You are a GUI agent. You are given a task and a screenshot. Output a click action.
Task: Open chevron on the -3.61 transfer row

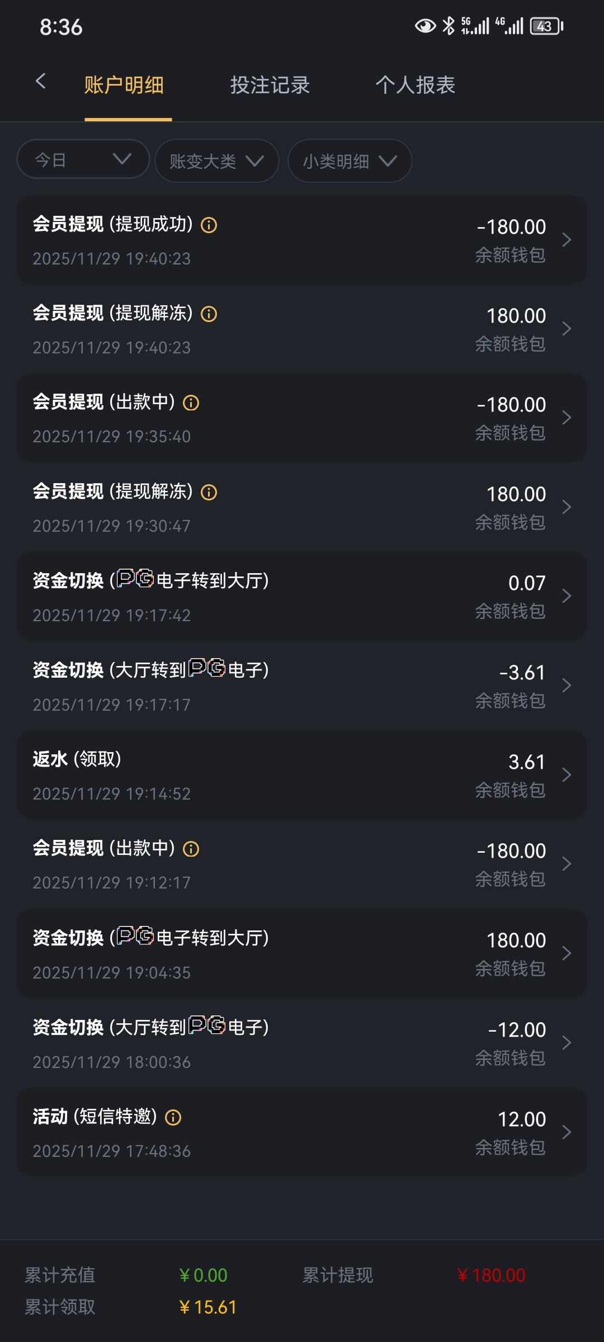click(567, 686)
